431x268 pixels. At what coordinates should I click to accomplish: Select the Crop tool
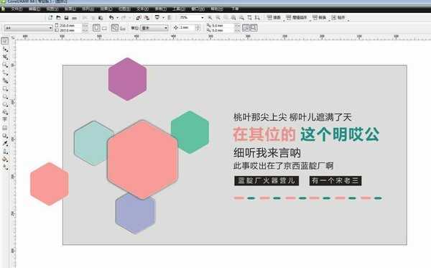tap(5, 57)
